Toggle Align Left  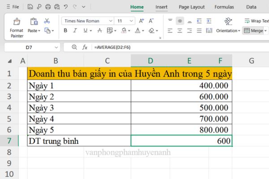coord(170,31)
